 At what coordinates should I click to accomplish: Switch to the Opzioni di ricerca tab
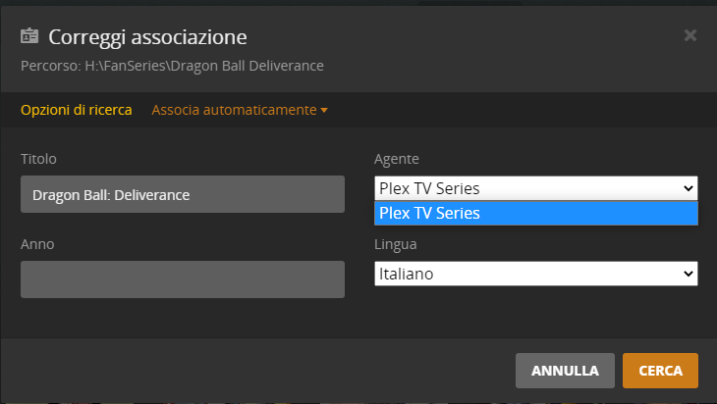77,110
